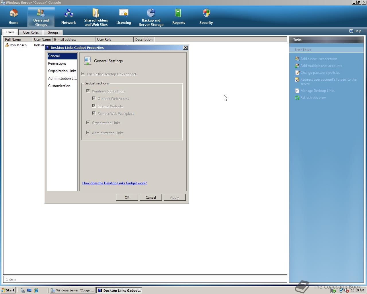Click the Redirect folders to server icon
The height and width of the screenshot is (294, 367).
click(297, 80)
